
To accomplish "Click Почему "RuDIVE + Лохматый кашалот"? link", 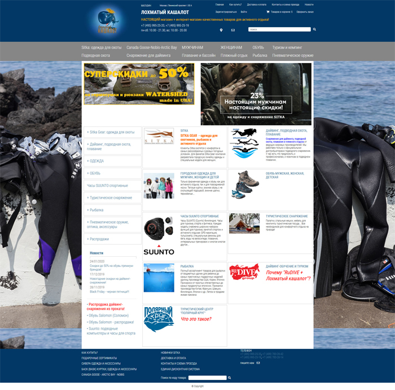I will tap(288, 275).
